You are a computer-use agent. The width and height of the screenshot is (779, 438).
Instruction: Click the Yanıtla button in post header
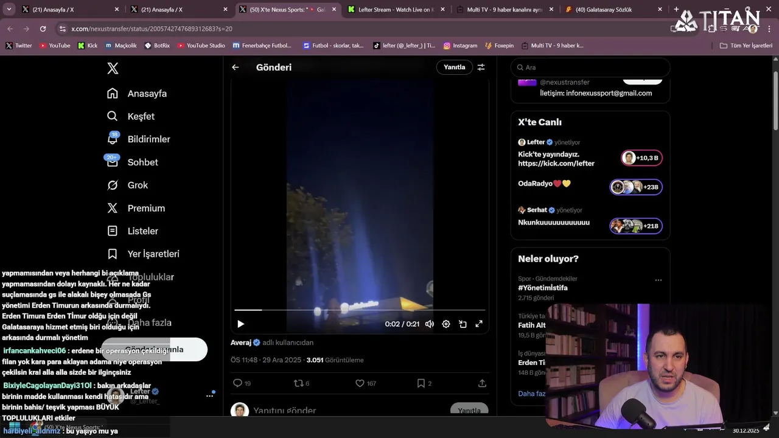454,68
